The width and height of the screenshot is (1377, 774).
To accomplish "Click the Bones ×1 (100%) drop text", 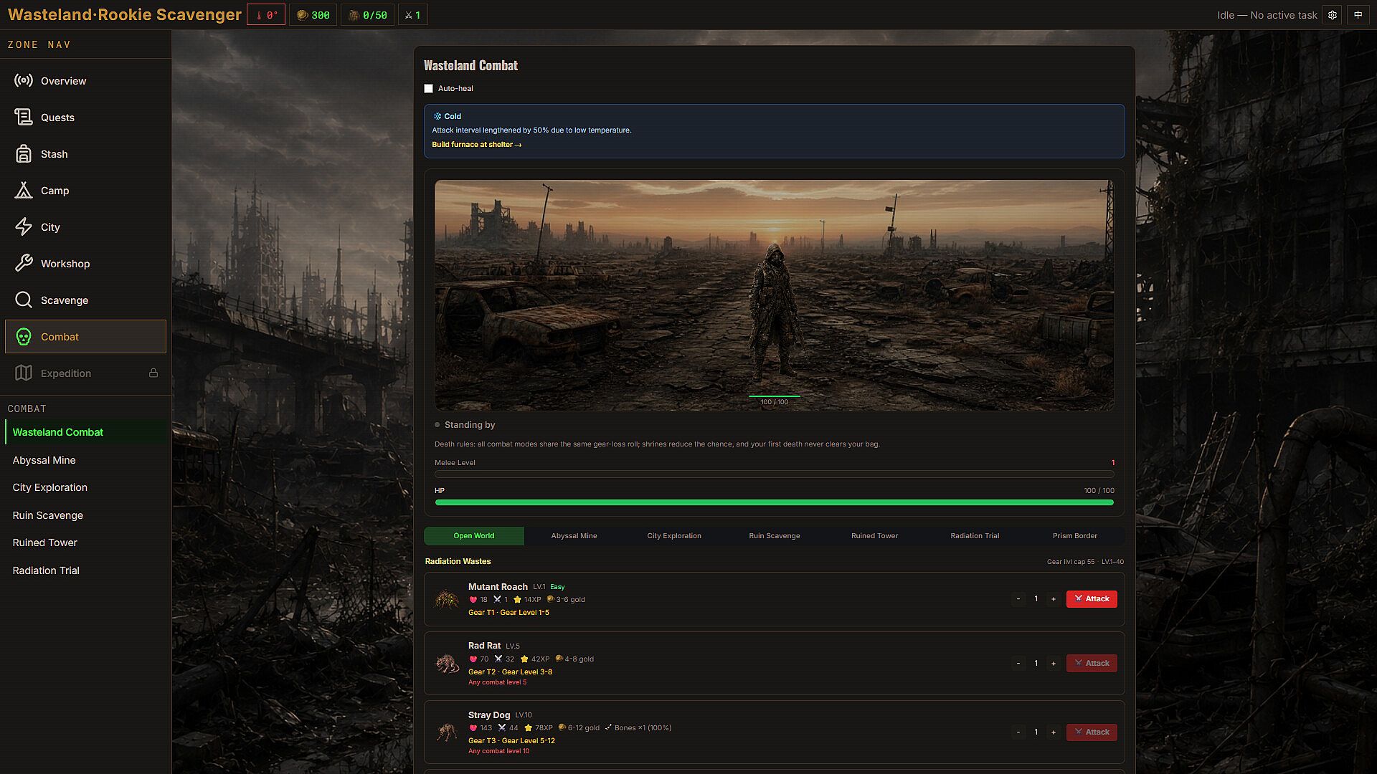I will coord(643,728).
